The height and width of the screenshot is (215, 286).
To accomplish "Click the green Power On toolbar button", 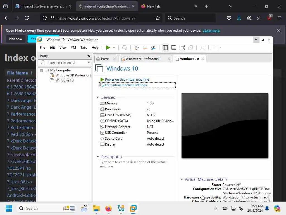I will (x=108, y=48).
